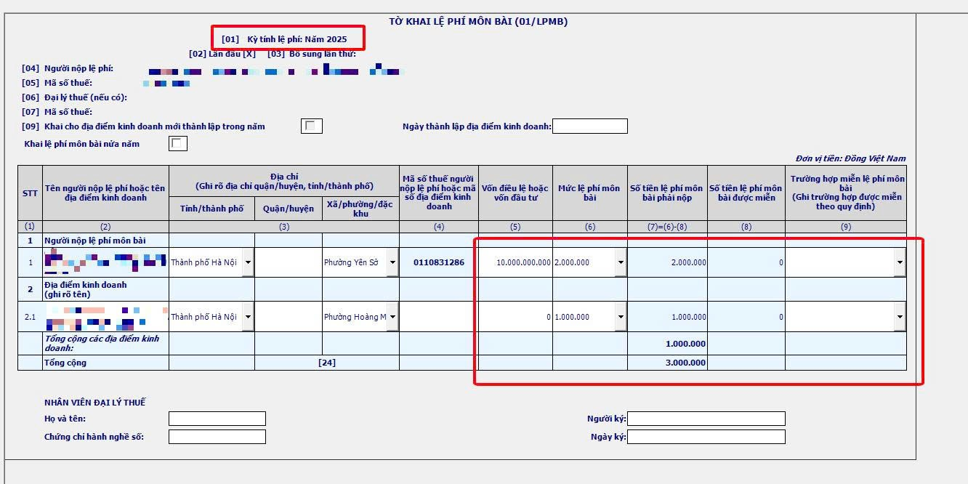This screenshot has width=968, height=484.
Task: Check the [09] new business location checkbox
Action: (x=311, y=126)
